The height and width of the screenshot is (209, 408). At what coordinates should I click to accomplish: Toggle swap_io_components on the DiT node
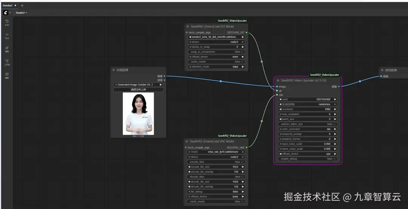coord(216,52)
